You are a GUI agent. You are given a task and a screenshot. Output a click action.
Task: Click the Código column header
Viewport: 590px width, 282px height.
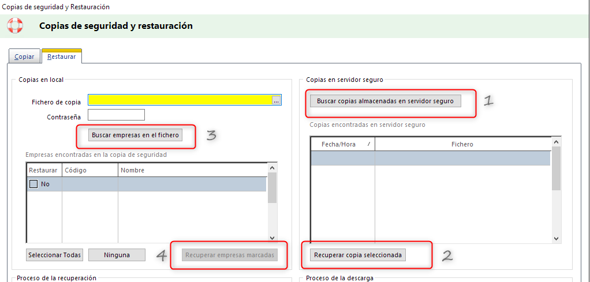[90, 170]
